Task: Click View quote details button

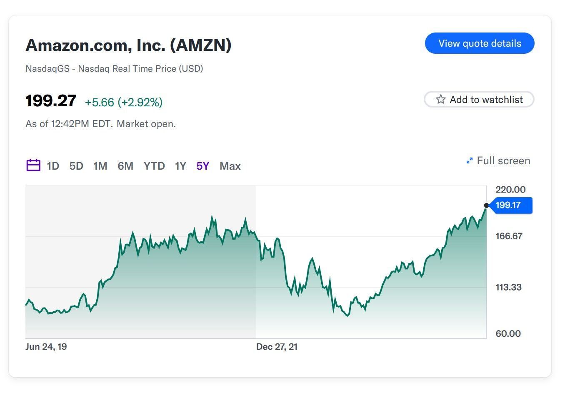Action: pyautogui.click(x=480, y=43)
